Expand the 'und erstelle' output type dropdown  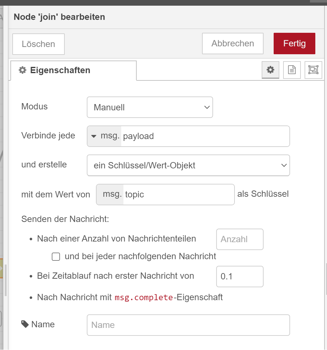tap(188, 165)
